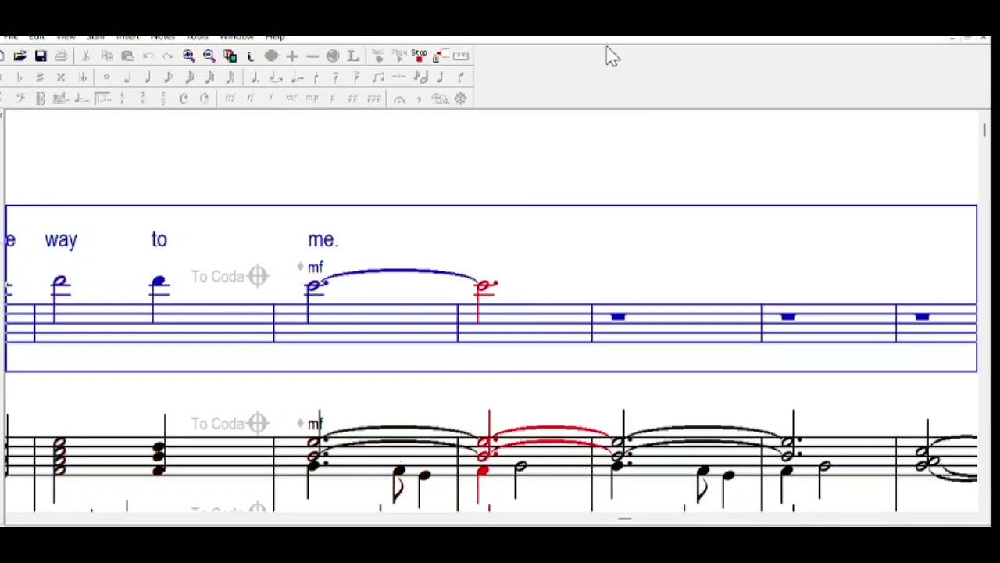Insert an alto clef

coord(41,99)
